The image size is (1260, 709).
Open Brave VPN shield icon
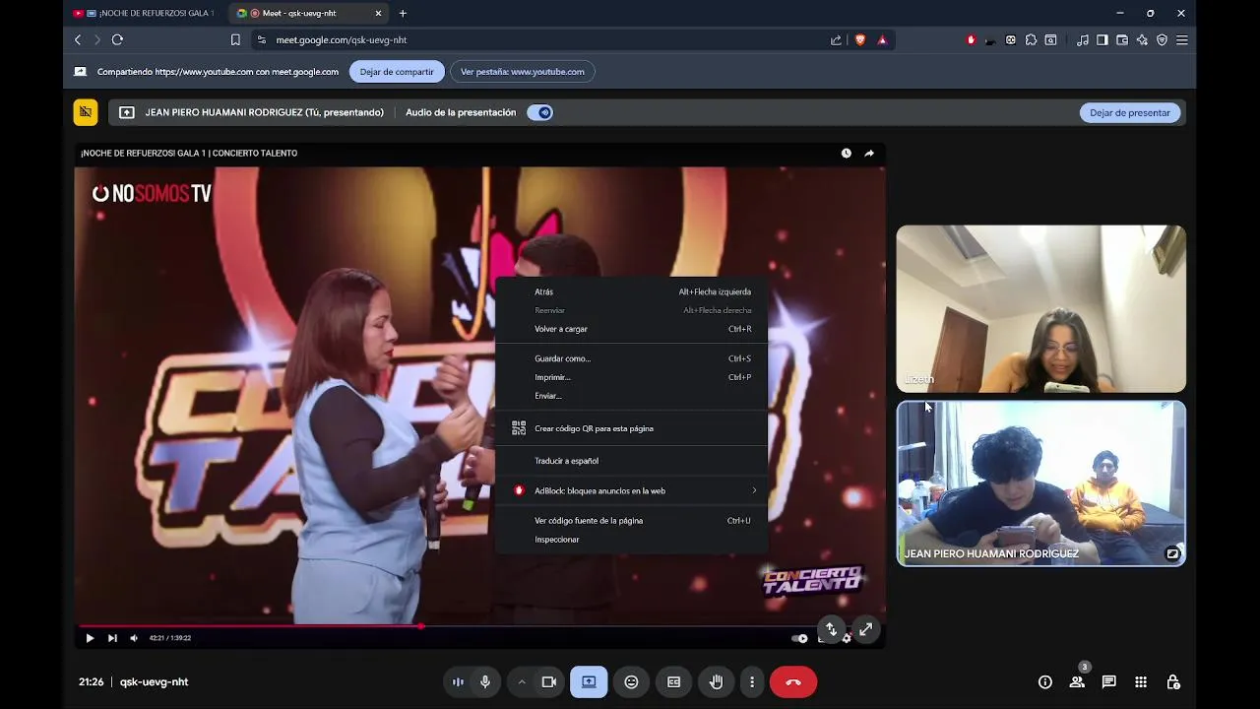point(1163,39)
